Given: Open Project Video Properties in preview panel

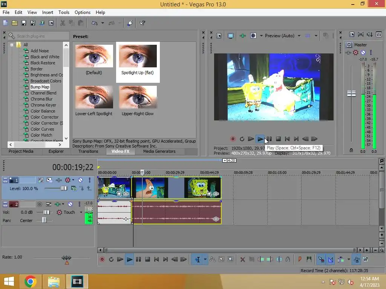Looking at the screenshot, I should click(x=219, y=36).
